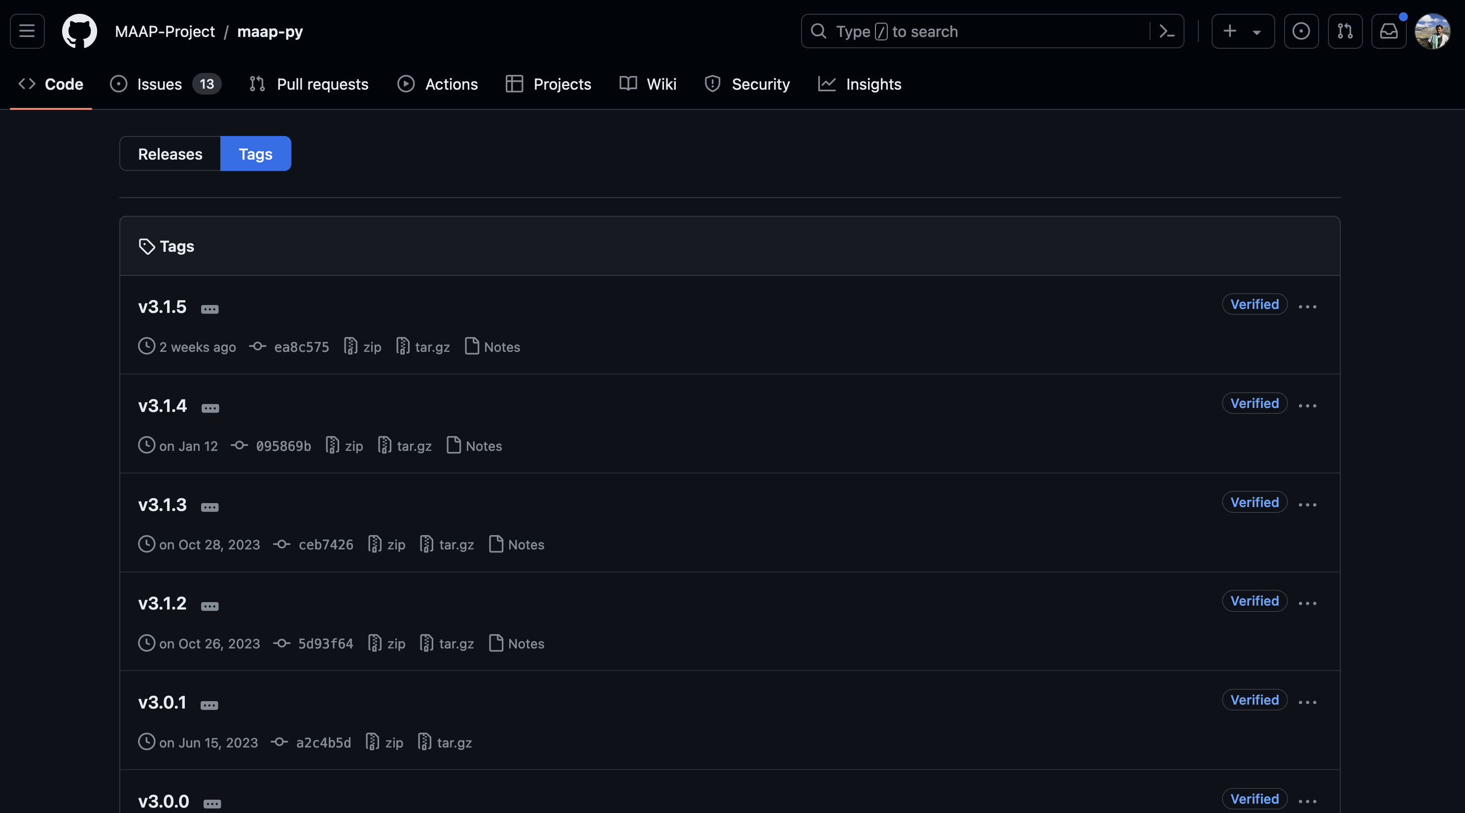Open commit ceb7426
The height and width of the screenshot is (813, 1465).
pyautogui.click(x=314, y=544)
